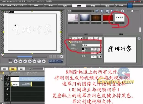Screen dimensions: 143x104
Task: Go to step 3 分享
Action: click(119, 6)
